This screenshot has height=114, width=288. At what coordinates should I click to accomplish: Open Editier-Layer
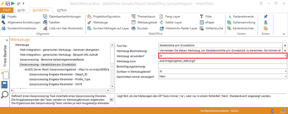(x=171, y=22)
